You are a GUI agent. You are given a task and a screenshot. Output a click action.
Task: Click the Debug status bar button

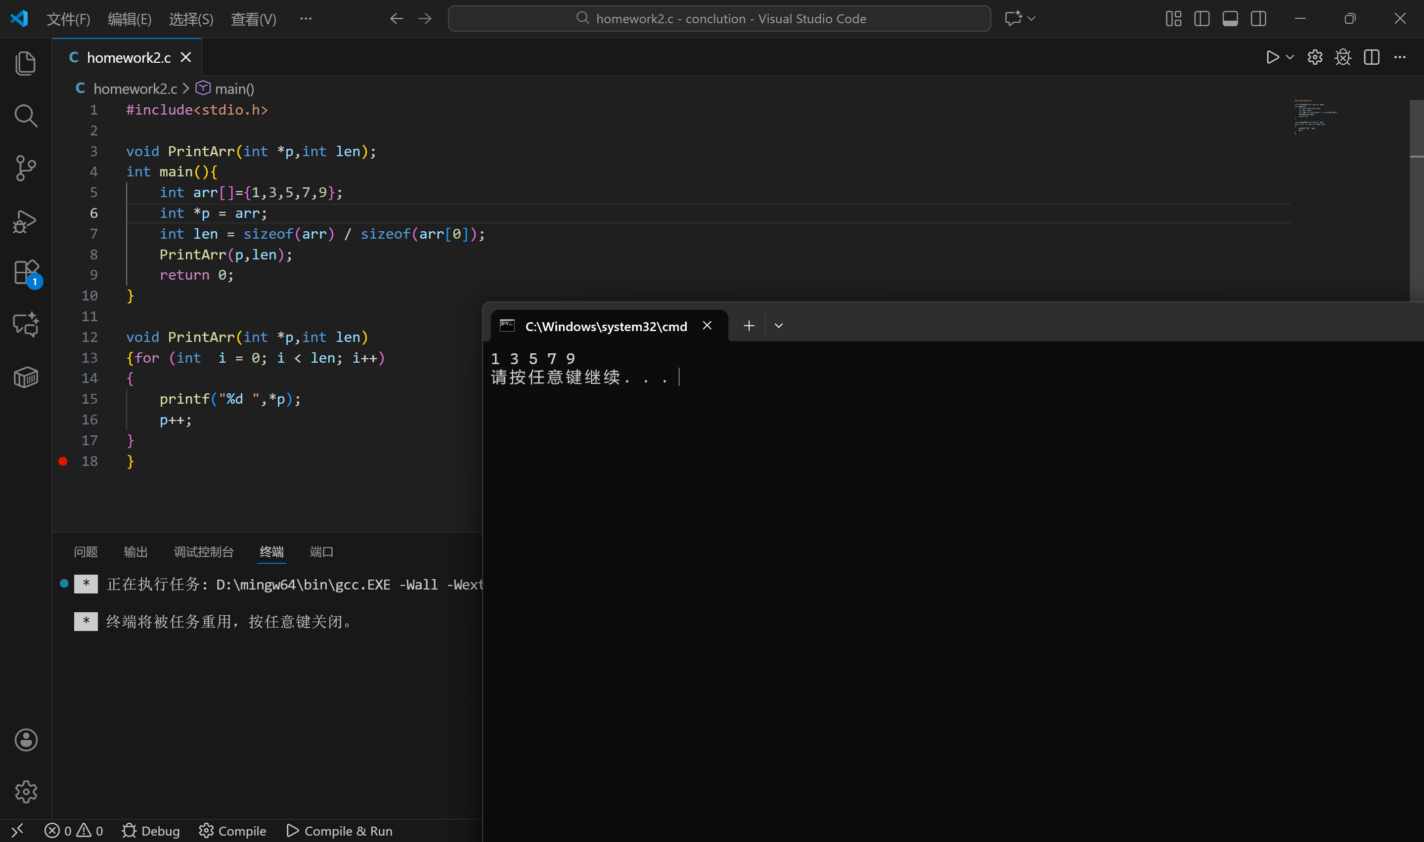[x=151, y=831]
